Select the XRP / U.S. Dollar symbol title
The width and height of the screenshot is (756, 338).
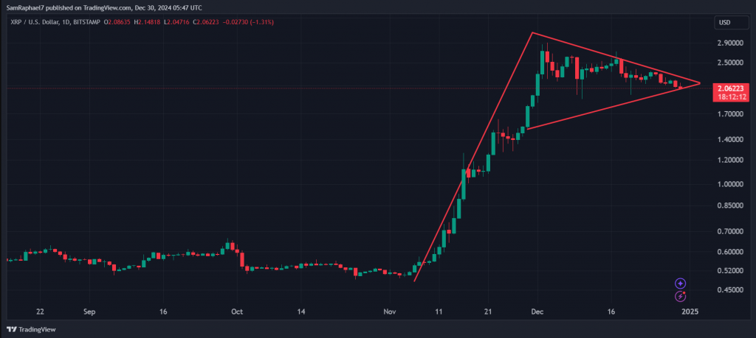[35, 23]
